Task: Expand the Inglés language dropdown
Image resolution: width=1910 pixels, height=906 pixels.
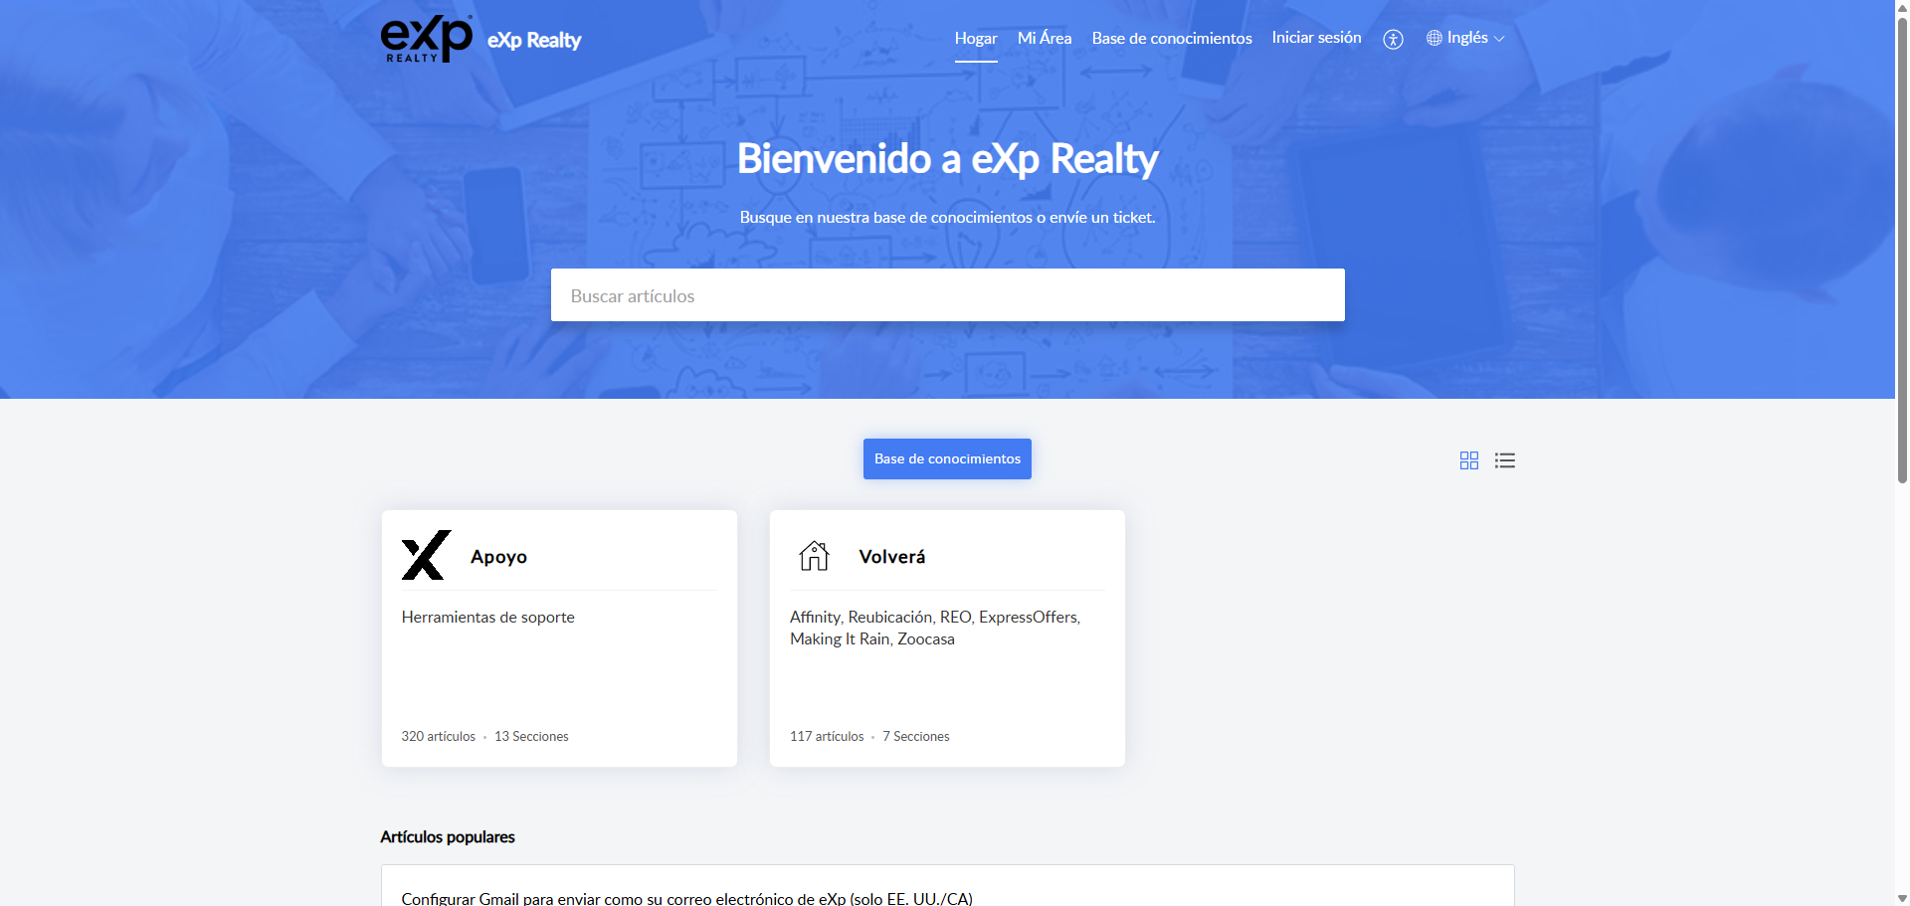Action: click(1466, 38)
